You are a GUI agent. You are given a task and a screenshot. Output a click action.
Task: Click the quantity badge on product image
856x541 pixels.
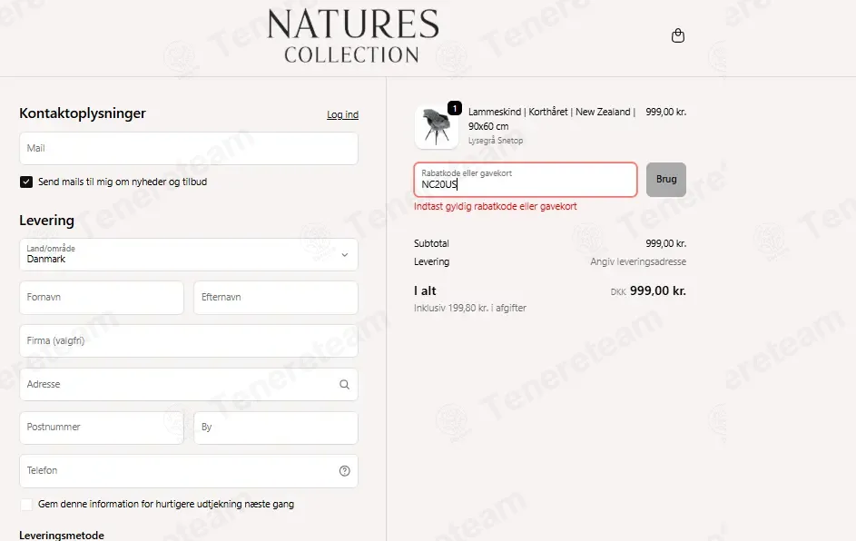coord(455,108)
